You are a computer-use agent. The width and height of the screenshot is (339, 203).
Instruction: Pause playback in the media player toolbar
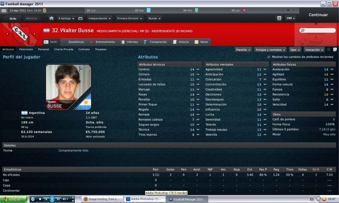coord(52,199)
